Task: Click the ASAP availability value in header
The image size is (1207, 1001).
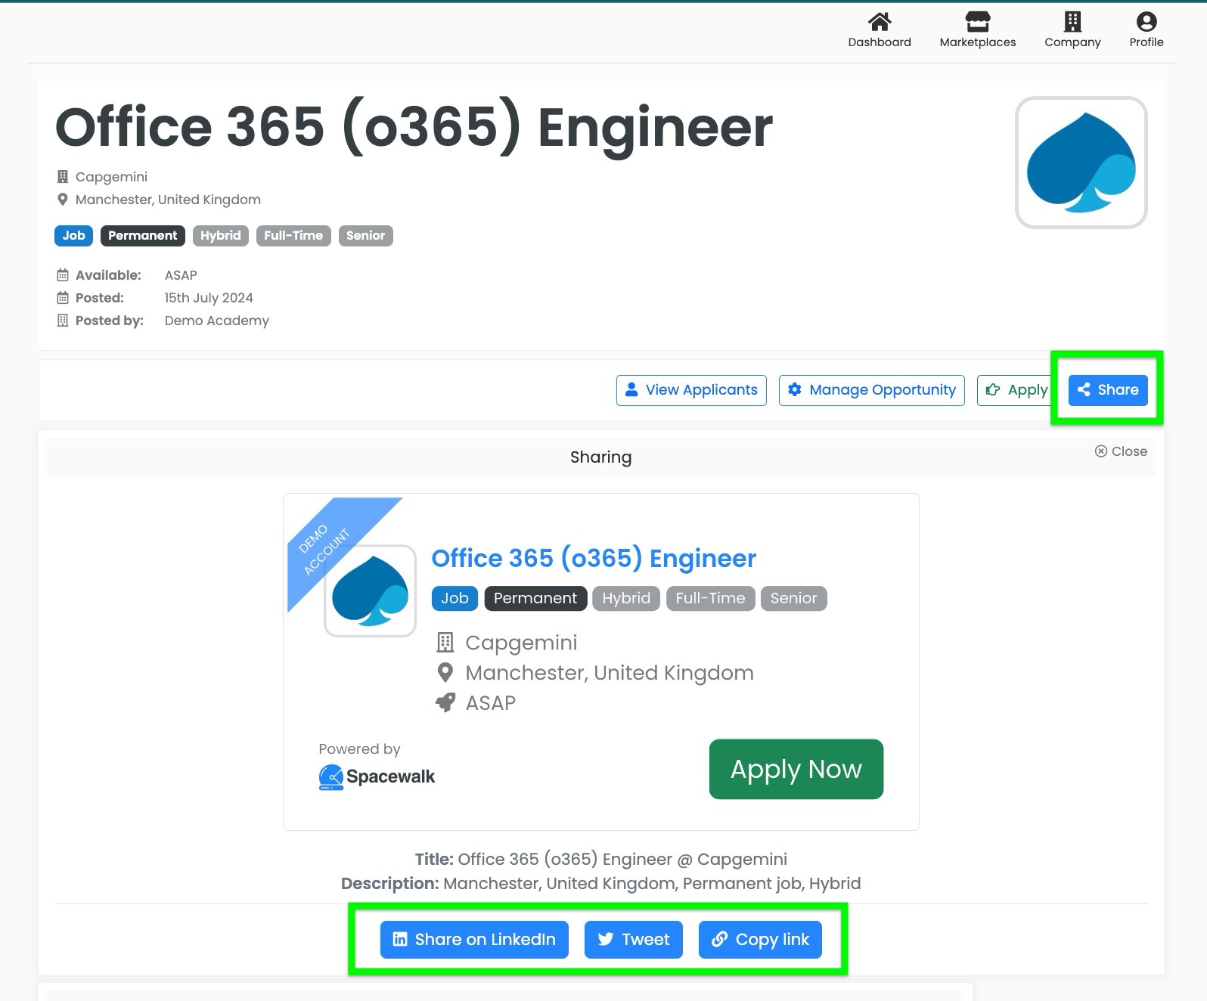Action: tap(181, 275)
